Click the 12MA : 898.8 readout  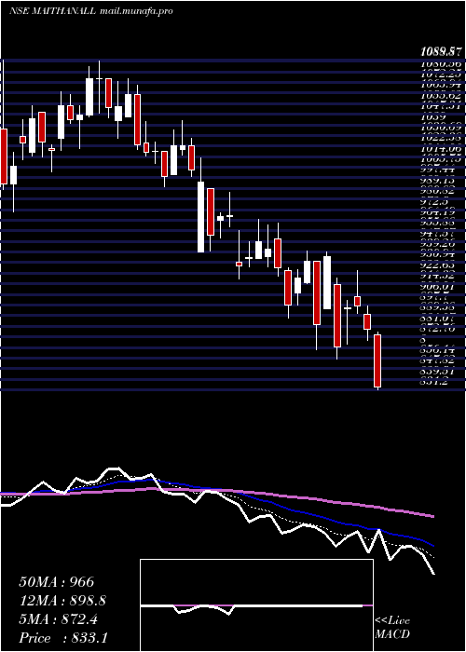(x=62, y=601)
